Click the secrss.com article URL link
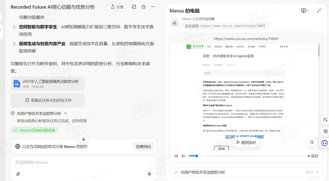This screenshot has width=329, height=181. (x=233, y=26)
